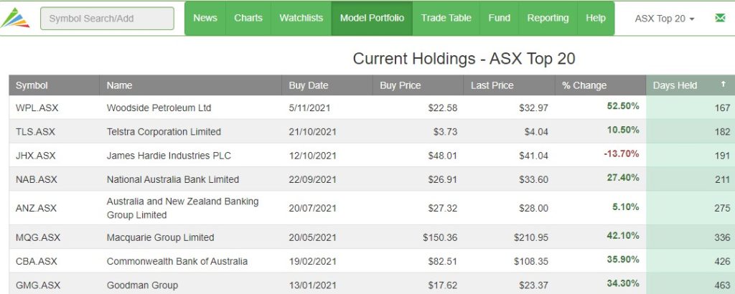735x294 pixels.
Task: Click the Commonwealth Bank of Australia row
Action: pos(373,261)
